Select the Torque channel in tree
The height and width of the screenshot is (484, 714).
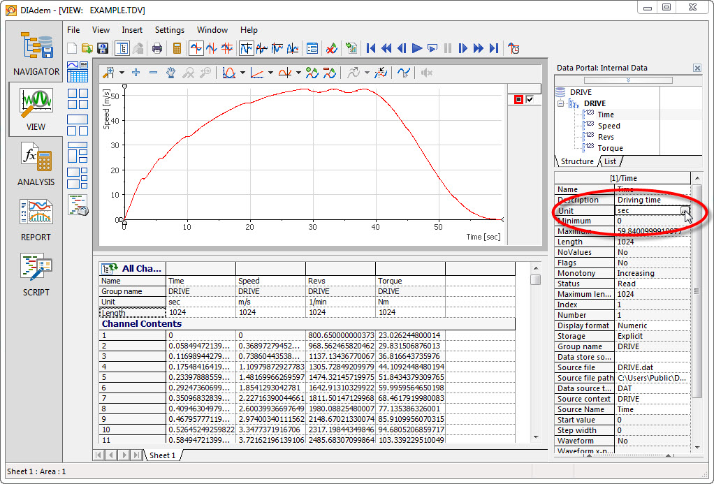tap(610, 148)
